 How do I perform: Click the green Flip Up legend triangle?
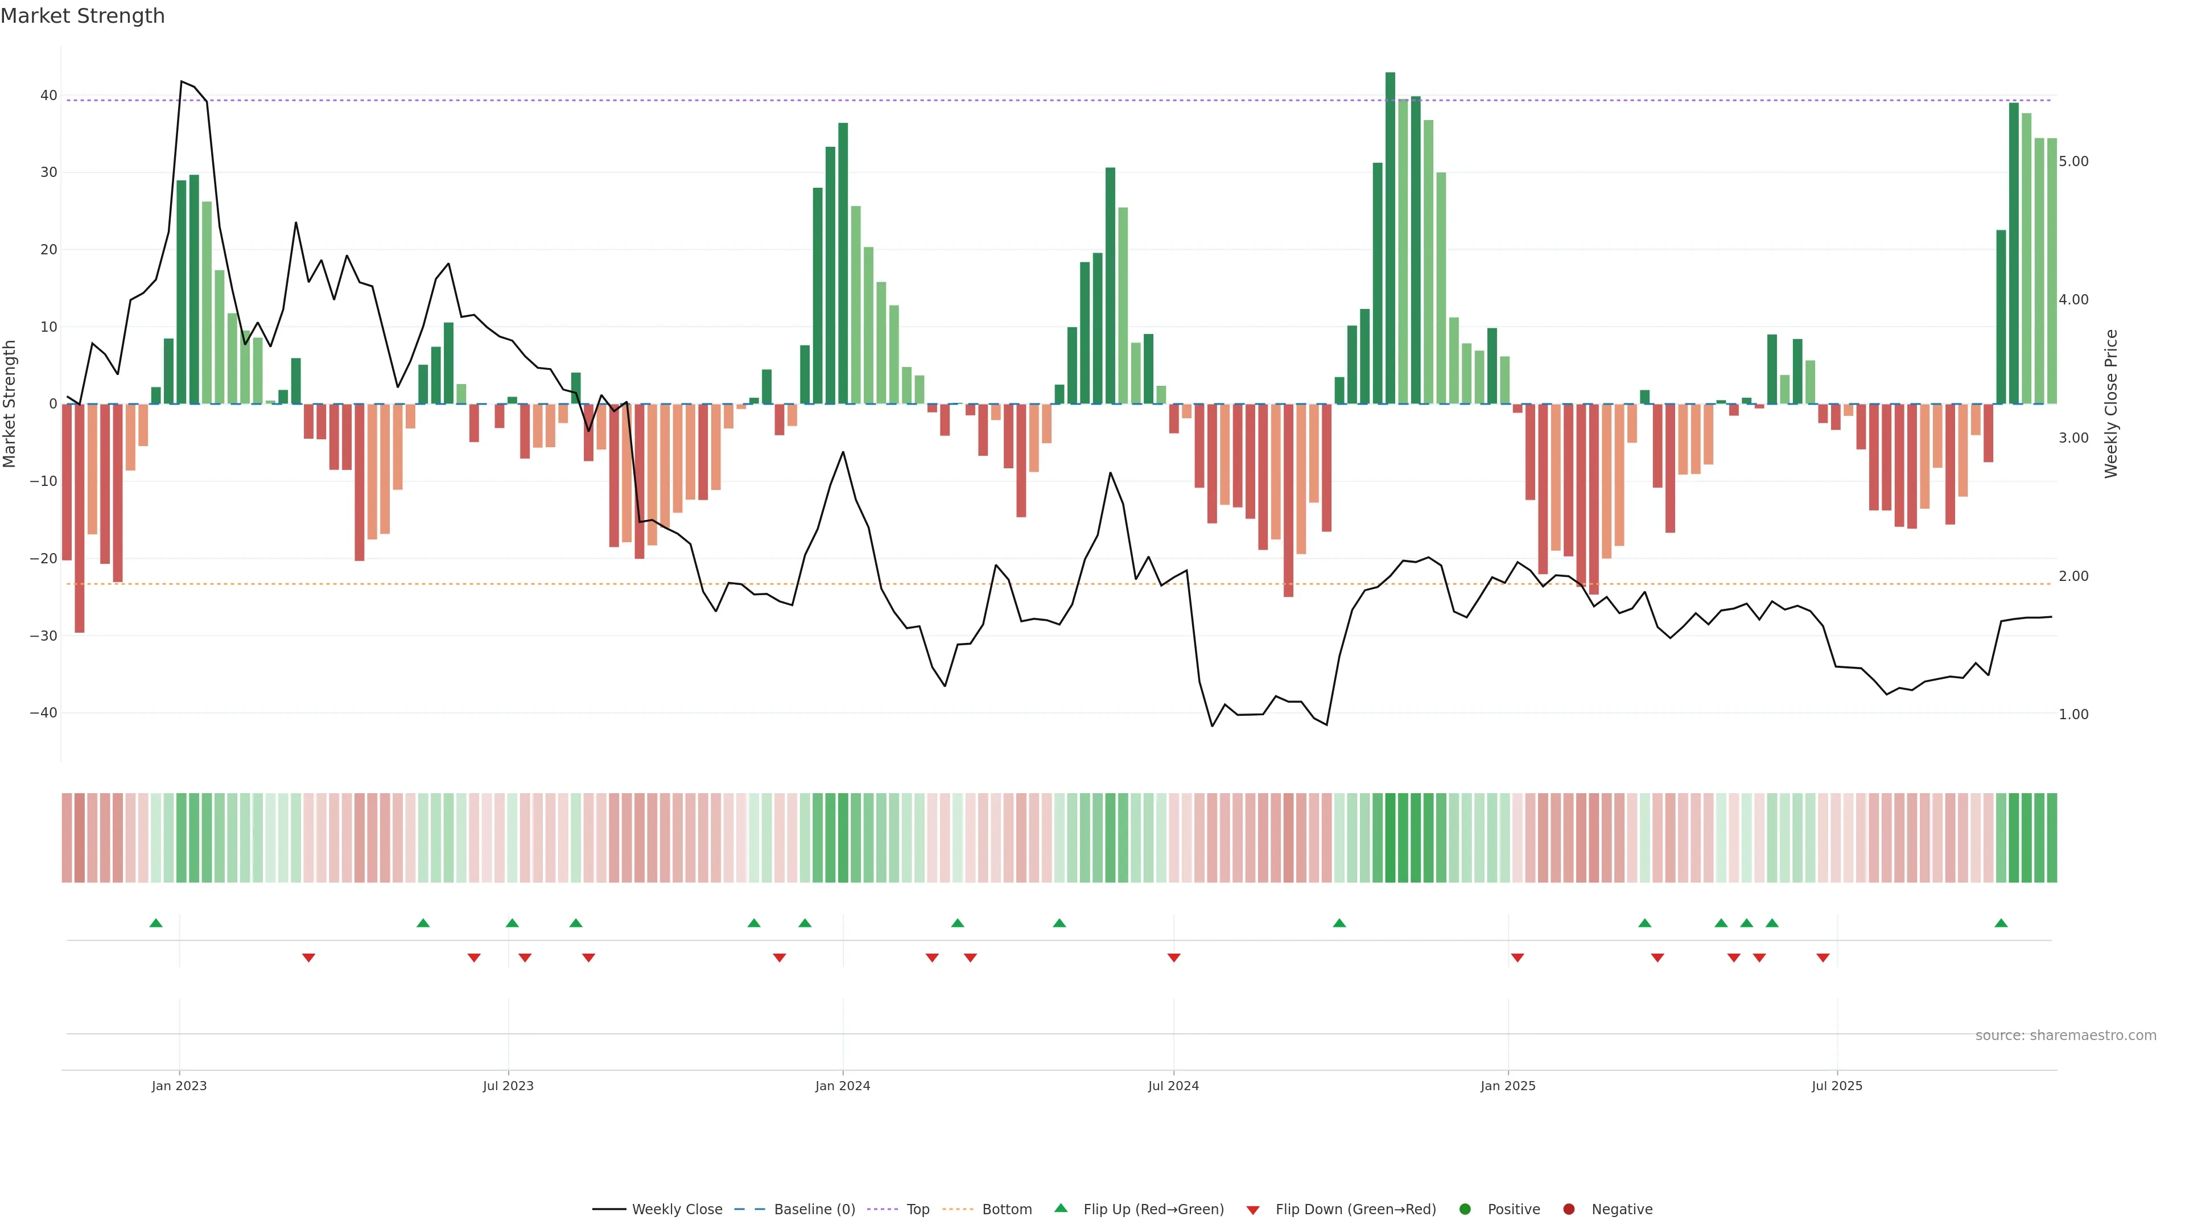pos(1060,1209)
